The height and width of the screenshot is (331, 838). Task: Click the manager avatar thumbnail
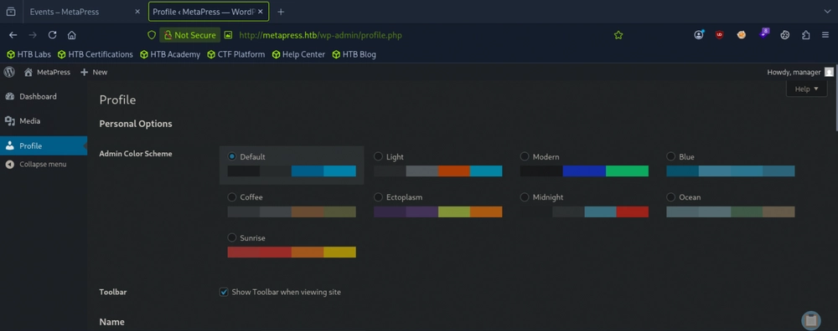(x=829, y=72)
